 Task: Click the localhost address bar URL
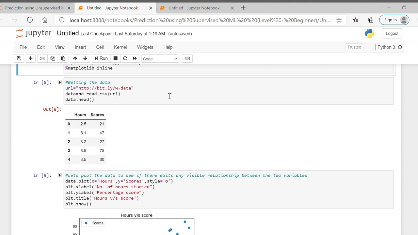(200, 20)
